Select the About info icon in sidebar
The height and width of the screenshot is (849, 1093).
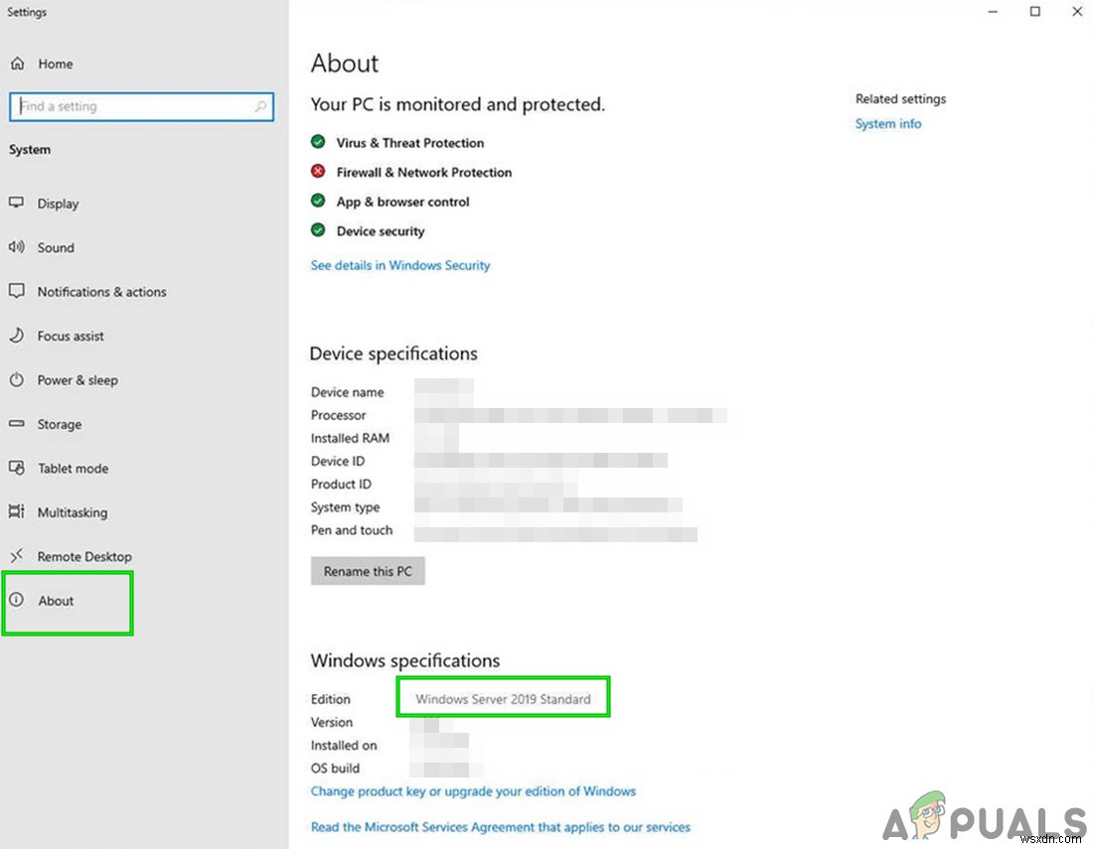(17, 601)
